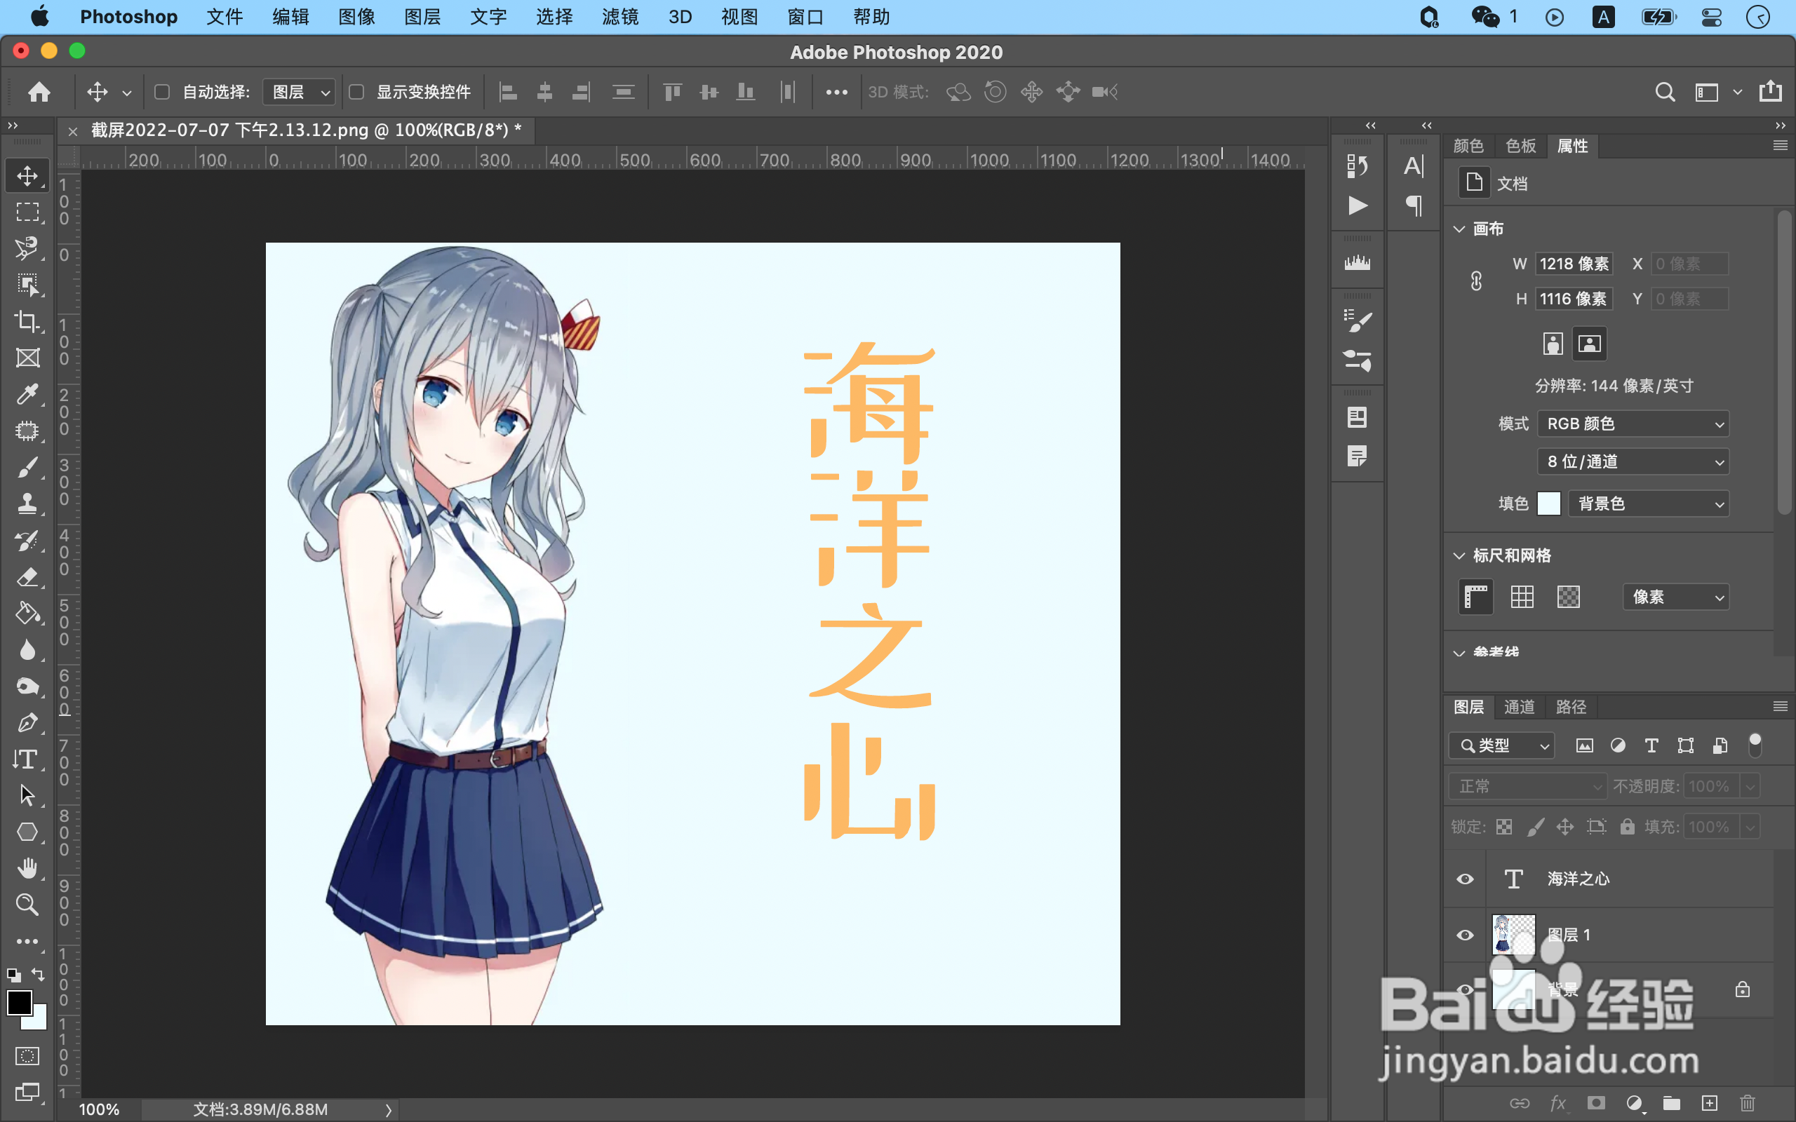This screenshot has width=1796, height=1122.
Task: Click the delete layer trash icon
Action: 1748,1104
